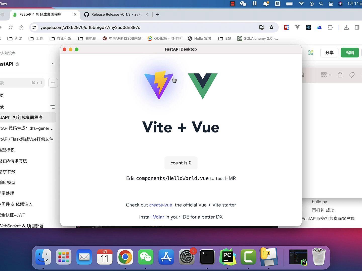
Task: Toggle the outline collapse icon beside 目录
Action: [52, 107]
